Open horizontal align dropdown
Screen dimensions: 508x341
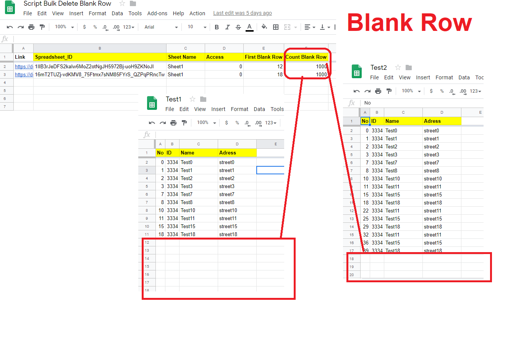point(310,27)
